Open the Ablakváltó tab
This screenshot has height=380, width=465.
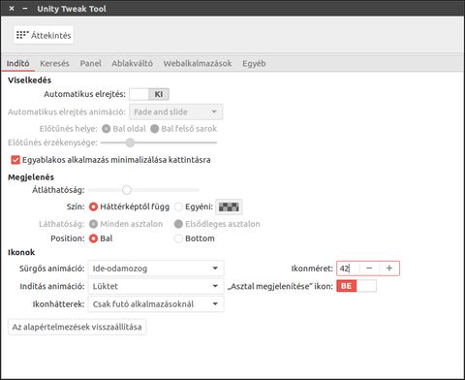[x=133, y=63]
